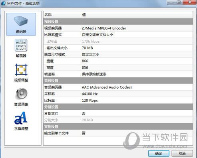197x158 pixels.
Task: Select the 分割文件 row label
Action: (x=51, y=113)
